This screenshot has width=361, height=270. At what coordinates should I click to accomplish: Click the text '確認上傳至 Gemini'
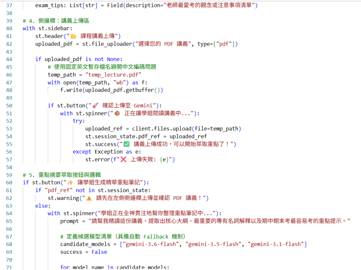[x=127, y=105]
